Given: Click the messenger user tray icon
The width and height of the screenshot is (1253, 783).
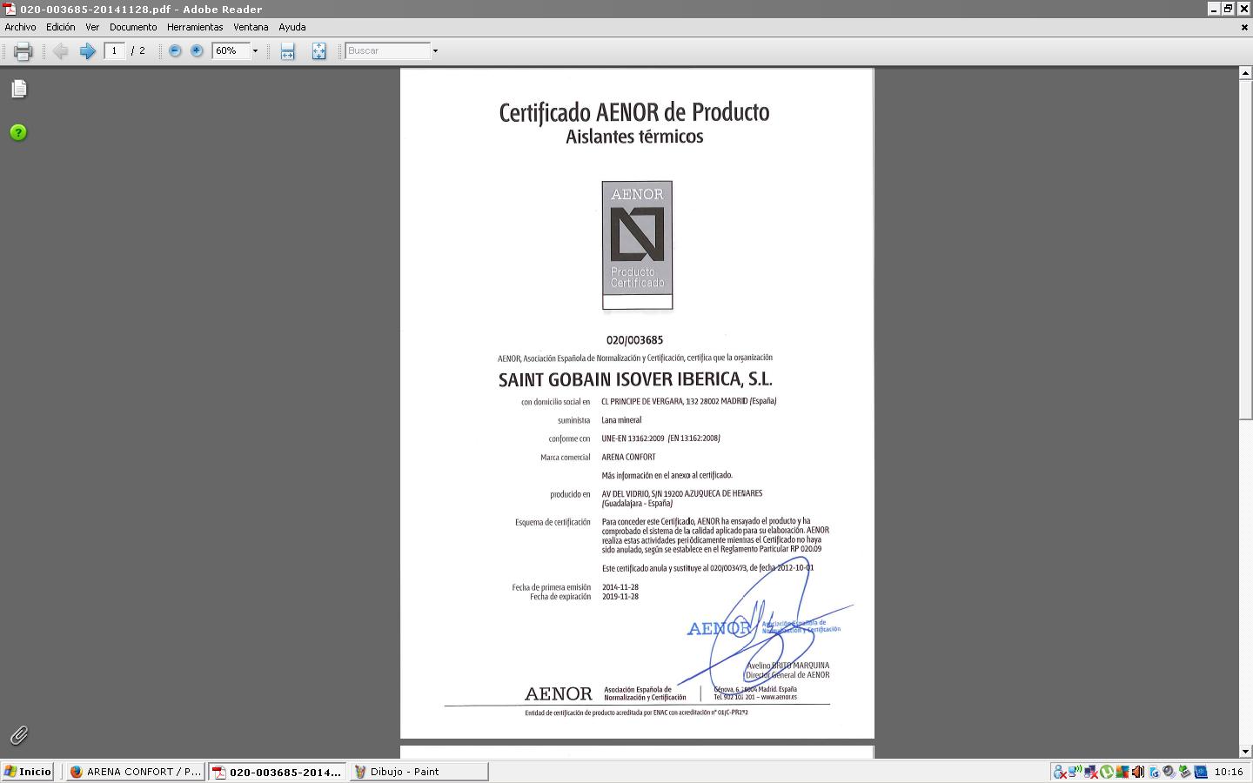Looking at the screenshot, I should [x=1060, y=772].
